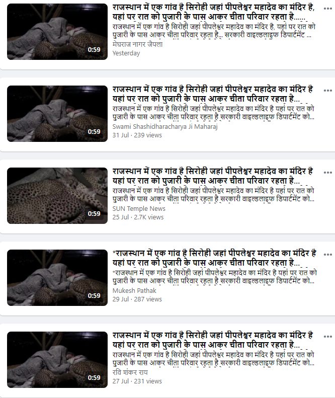Play the Swami Shashidharacharya video thumbnail
This screenshot has height=398, width=335.
tap(57, 114)
